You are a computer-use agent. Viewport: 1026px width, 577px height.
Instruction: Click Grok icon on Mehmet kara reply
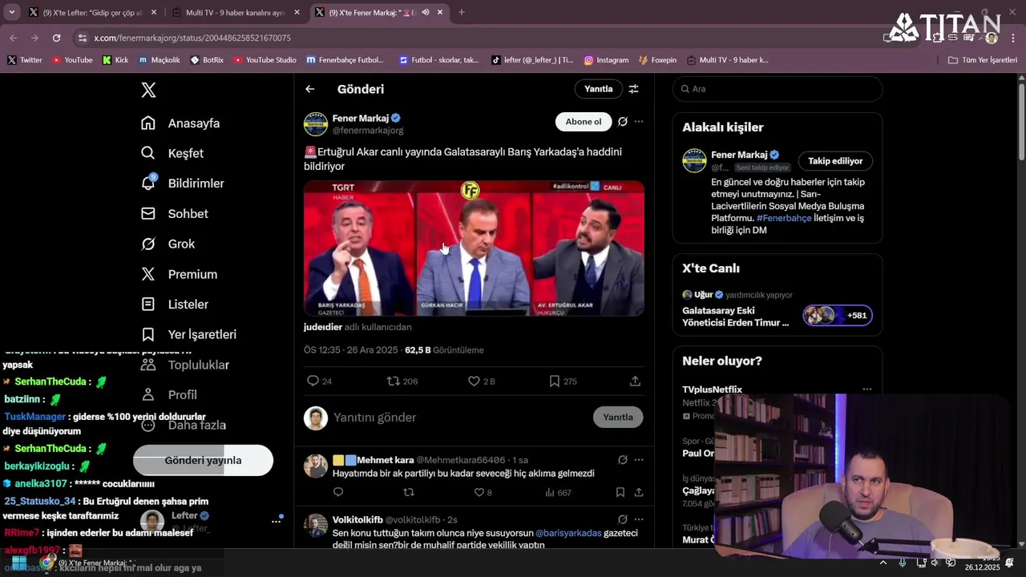622,460
